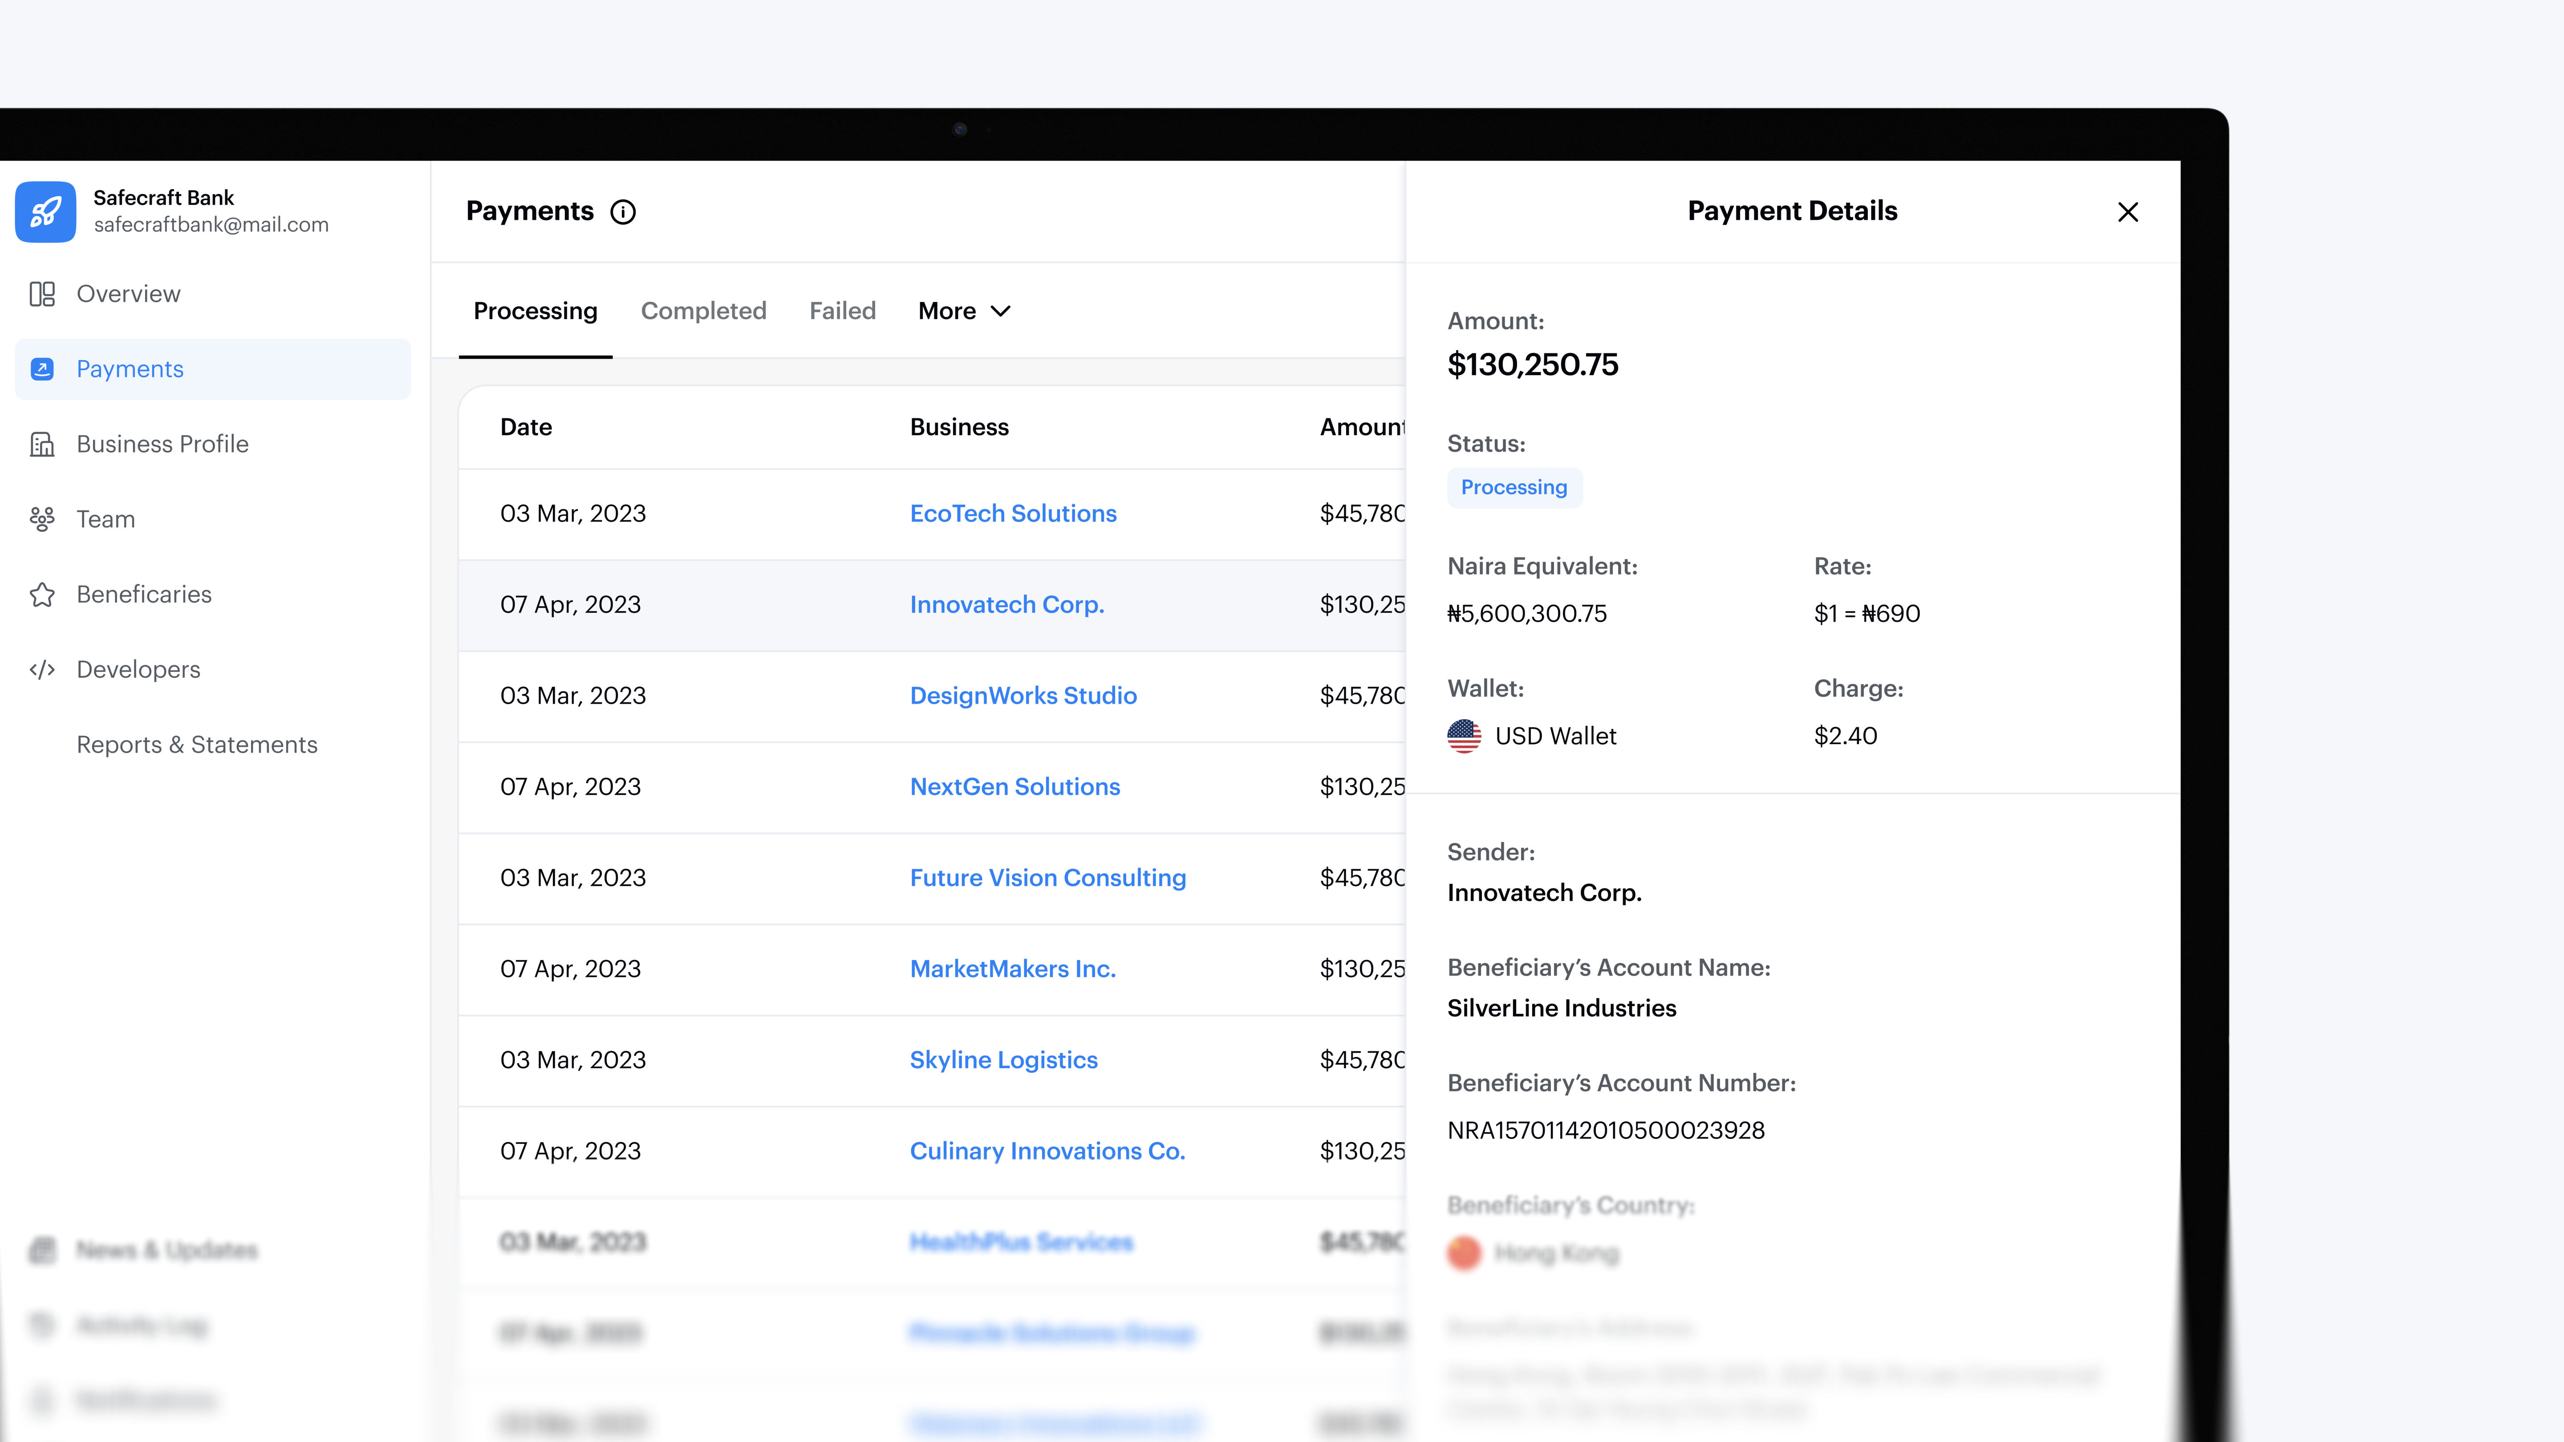Click the Payments sidebar icon
The height and width of the screenshot is (1442, 2564).
(x=42, y=369)
